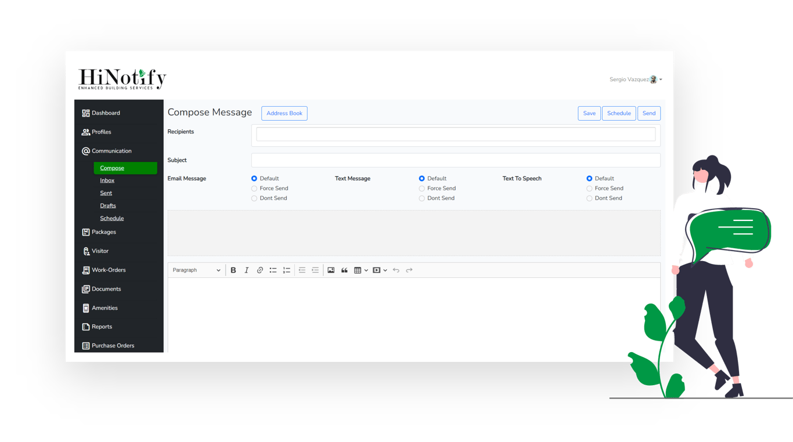Insert a table using the toolbar icon
This screenshot has width=793, height=442.
tap(358, 270)
